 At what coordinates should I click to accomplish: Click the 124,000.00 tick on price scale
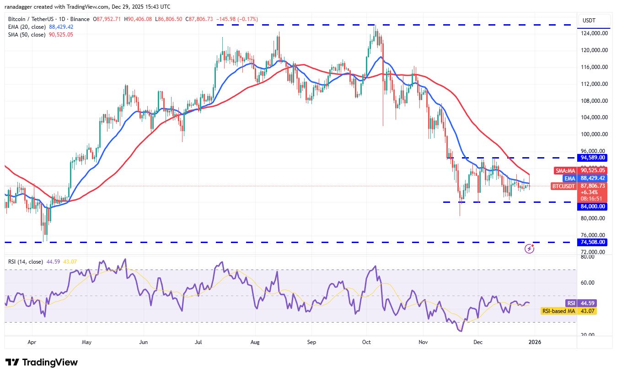pyautogui.click(x=594, y=33)
